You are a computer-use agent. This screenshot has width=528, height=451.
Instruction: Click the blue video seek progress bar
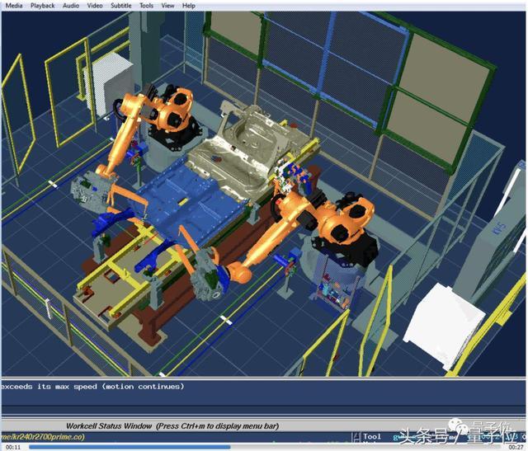[264, 447]
